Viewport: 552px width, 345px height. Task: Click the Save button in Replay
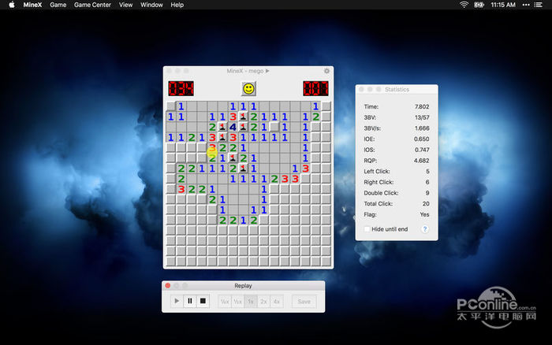pyautogui.click(x=304, y=302)
